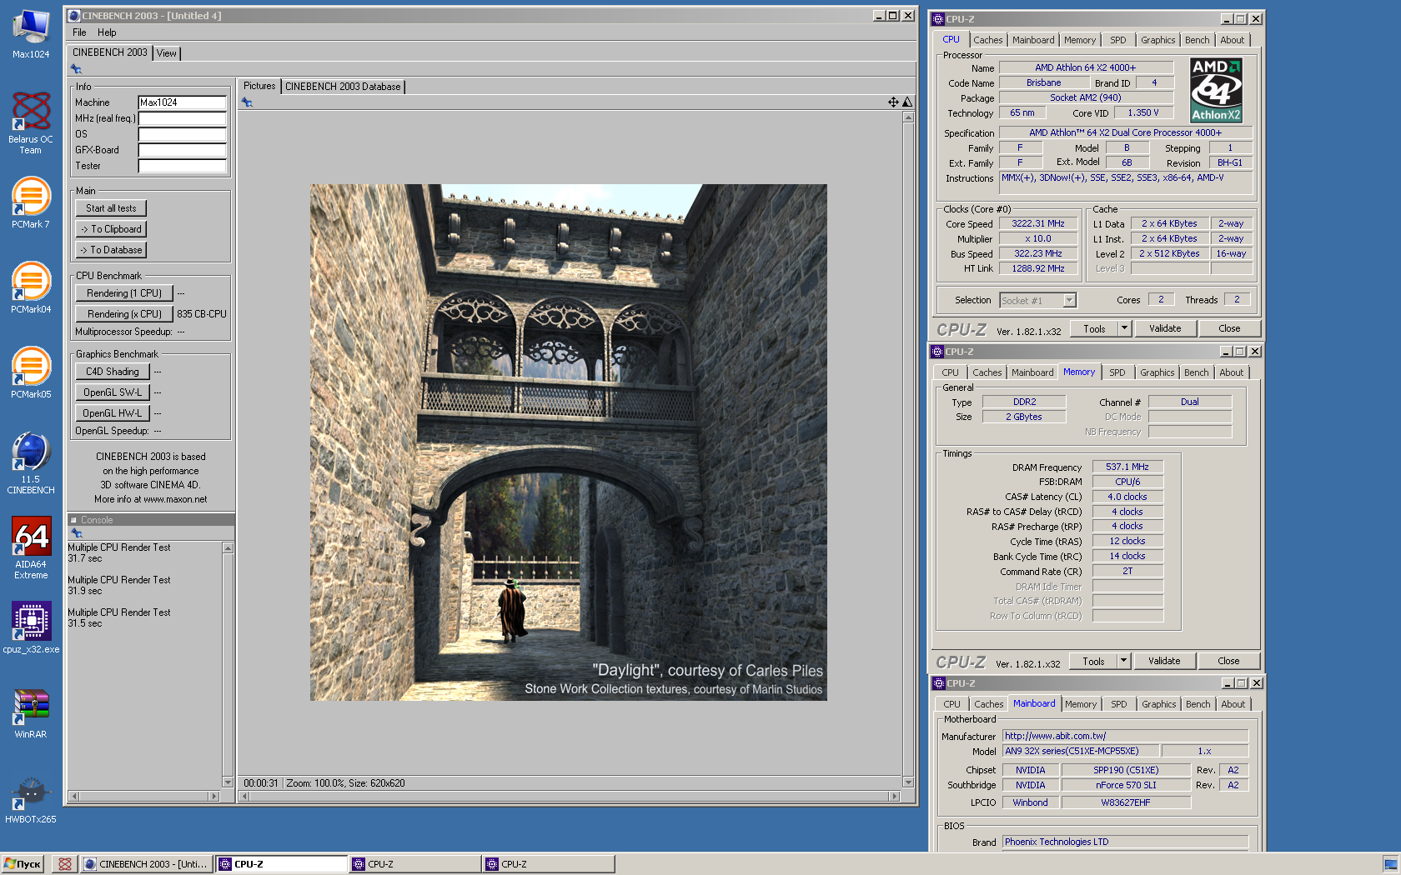Open the About tab in top CPU-Z window
Viewport: 1401px width, 875px height.
pos(1233,40)
